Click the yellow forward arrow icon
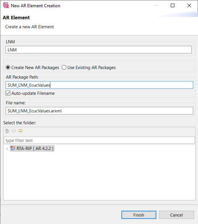This screenshot has width=198, height=224. 20,130
